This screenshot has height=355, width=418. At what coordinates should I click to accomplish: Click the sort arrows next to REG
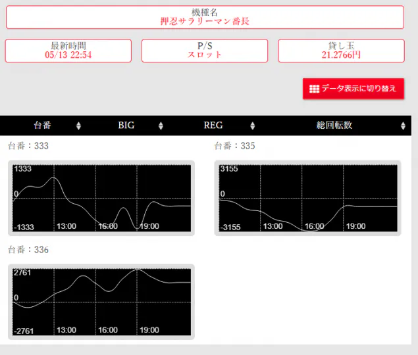coord(253,126)
